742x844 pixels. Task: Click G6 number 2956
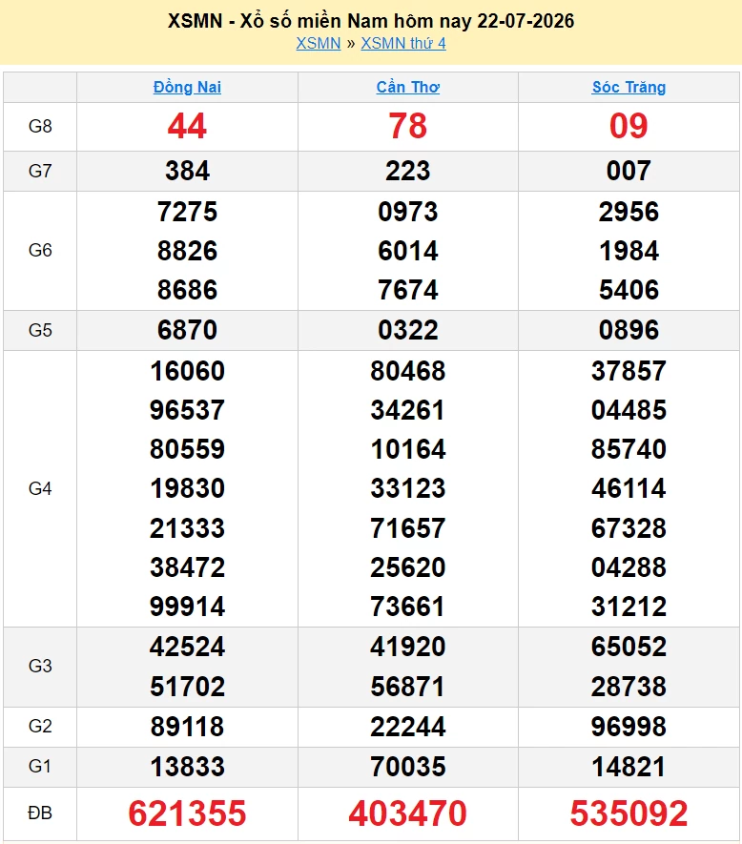tap(629, 212)
